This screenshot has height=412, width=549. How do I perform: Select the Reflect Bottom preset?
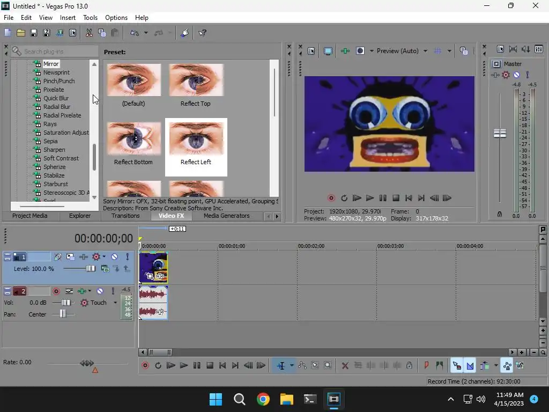pos(133,144)
